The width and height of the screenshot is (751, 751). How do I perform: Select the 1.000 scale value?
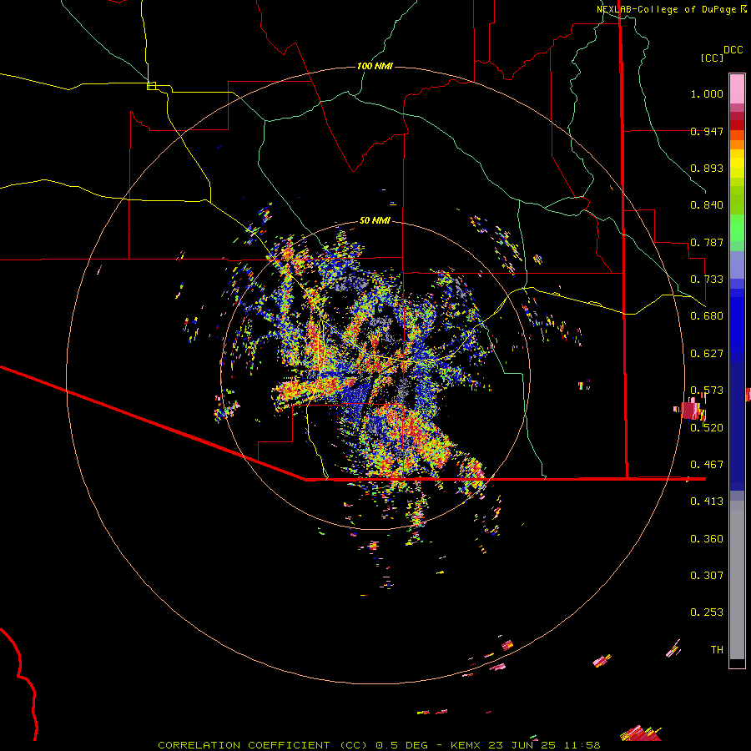707,93
